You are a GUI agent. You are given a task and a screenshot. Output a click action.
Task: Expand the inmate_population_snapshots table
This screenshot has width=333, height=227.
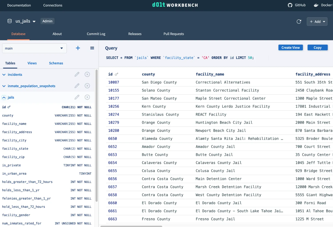[x=4, y=86]
